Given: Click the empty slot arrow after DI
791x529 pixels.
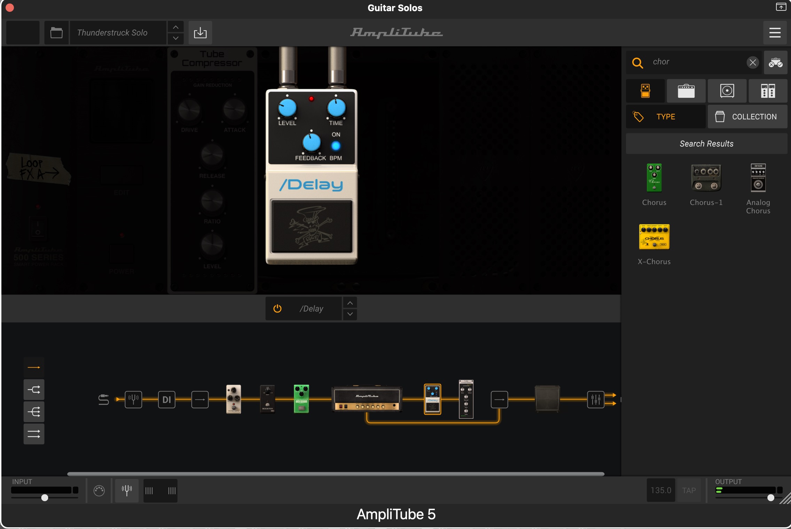Looking at the screenshot, I should click(200, 400).
